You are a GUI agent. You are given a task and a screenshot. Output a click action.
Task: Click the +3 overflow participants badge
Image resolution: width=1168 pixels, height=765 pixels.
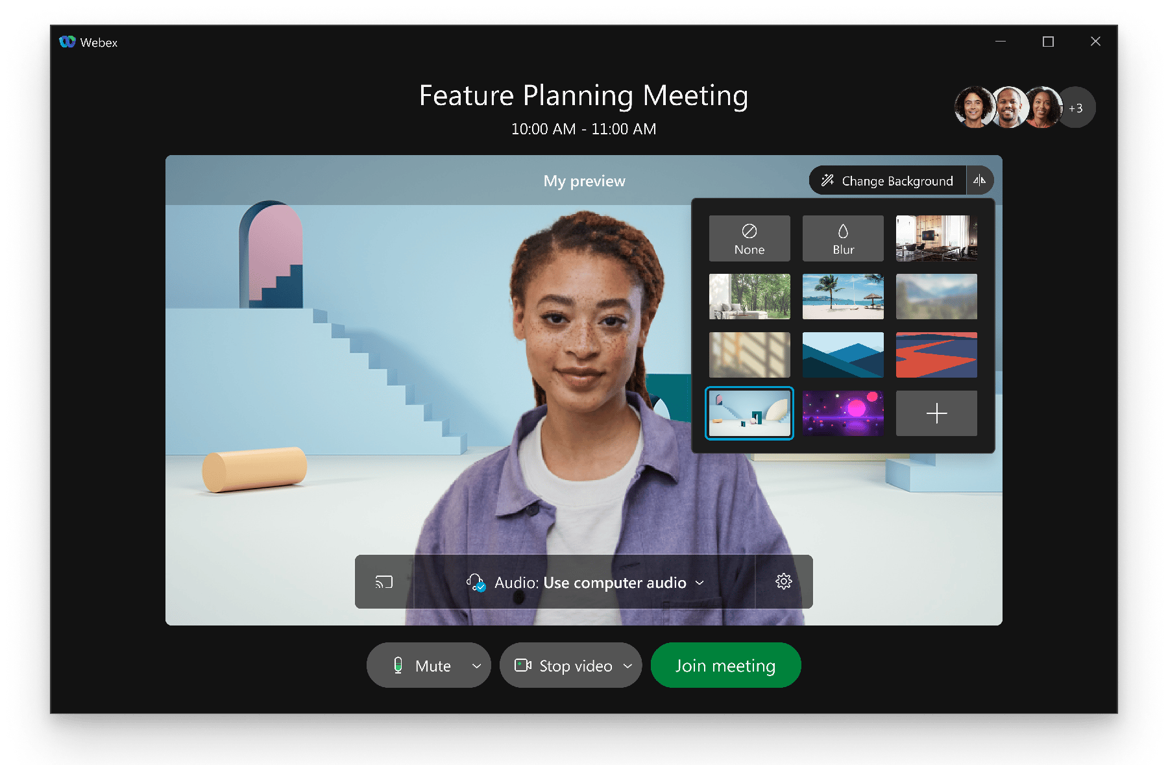1077,107
